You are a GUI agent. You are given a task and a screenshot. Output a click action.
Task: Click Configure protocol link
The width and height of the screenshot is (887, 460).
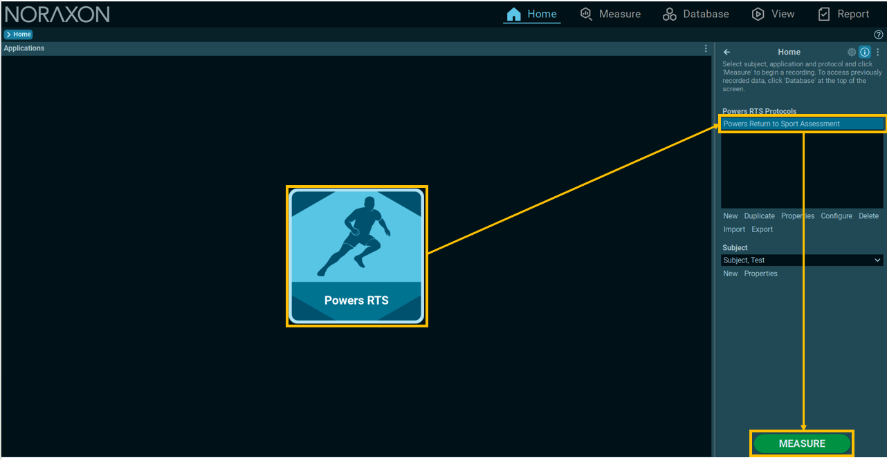pos(836,216)
